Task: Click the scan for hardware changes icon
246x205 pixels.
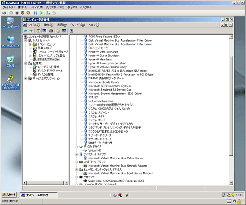Action: [71, 31]
